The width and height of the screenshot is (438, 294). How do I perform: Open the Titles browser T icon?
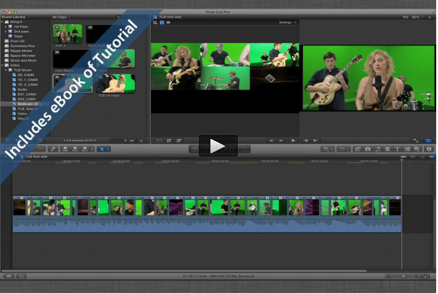point(397,149)
